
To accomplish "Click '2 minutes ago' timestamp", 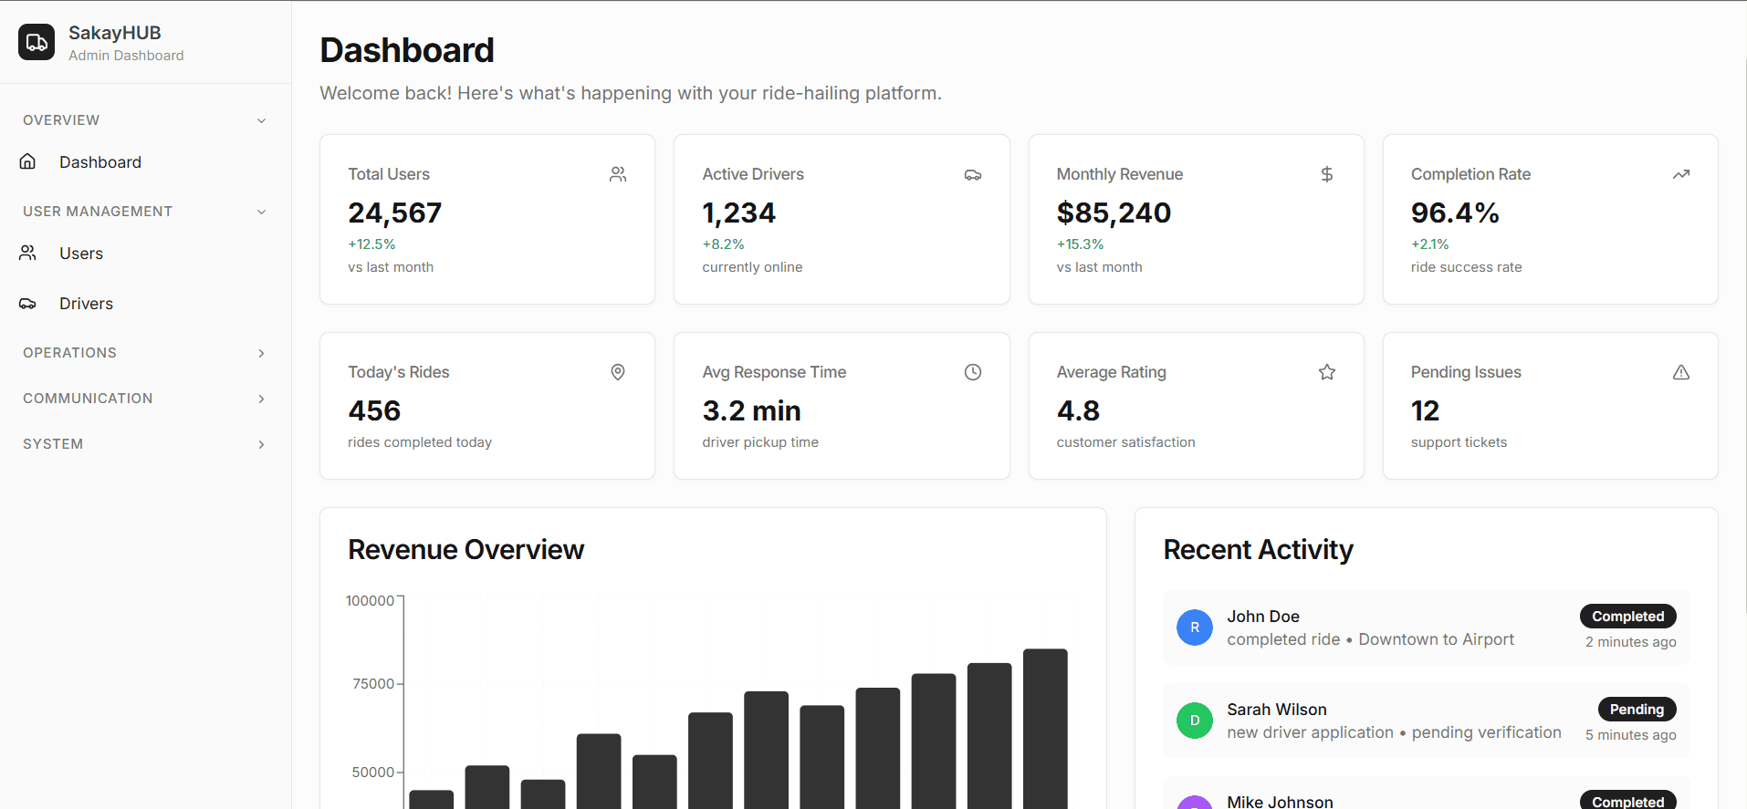I will click(x=1630, y=642).
